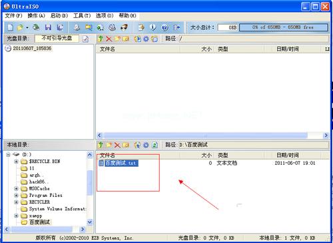Select the argh.. folder in local tree
The height and width of the screenshot is (243, 333).
36,175
